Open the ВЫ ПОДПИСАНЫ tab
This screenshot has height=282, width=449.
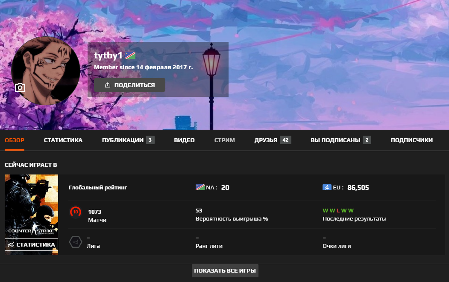(335, 140)
